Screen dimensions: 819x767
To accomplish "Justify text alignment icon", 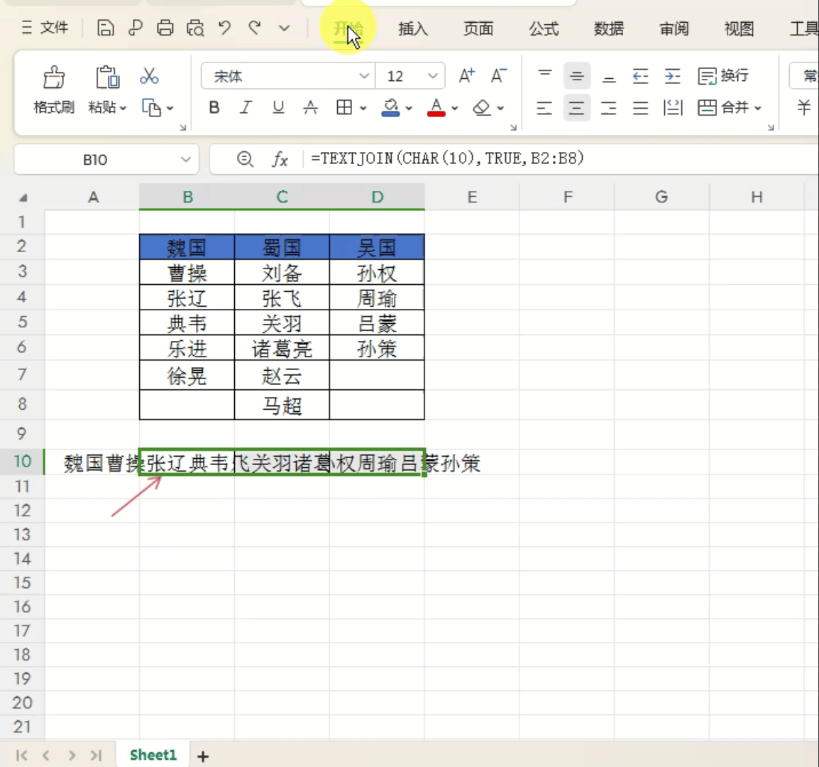I will pyautogui.click(x=640, y=108).
